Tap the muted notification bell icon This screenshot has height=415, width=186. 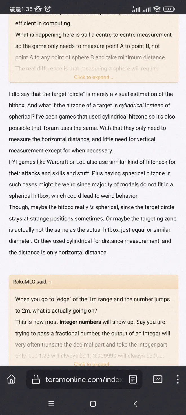[38, 9]
